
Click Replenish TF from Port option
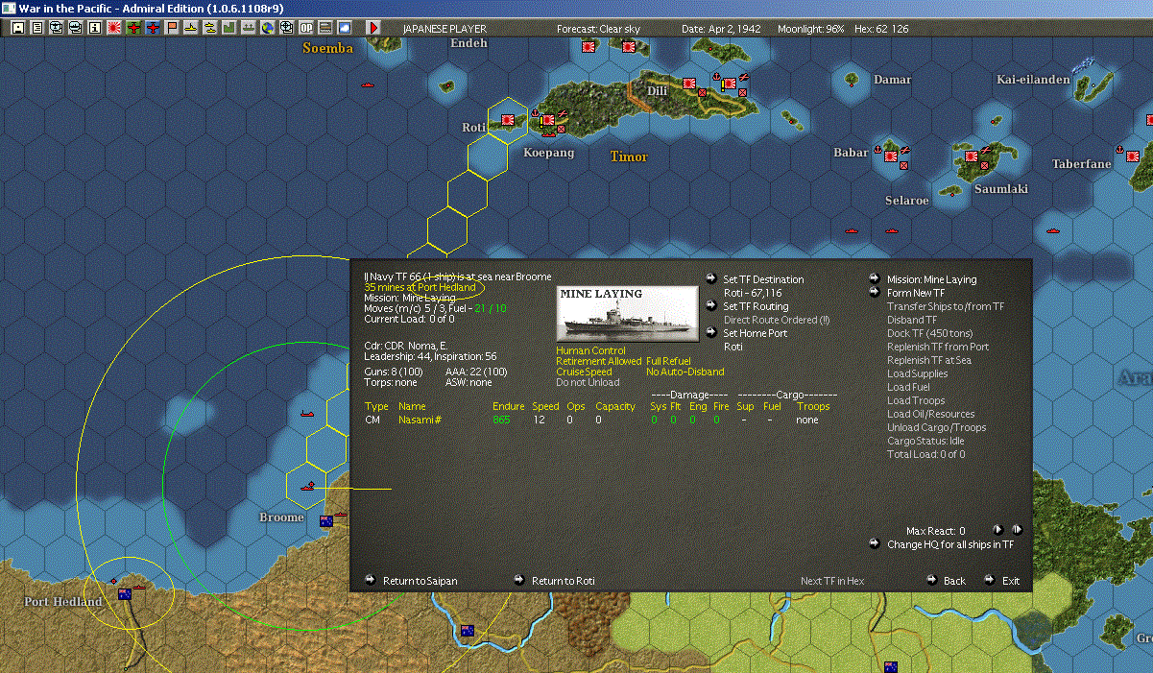pos(938,347)
